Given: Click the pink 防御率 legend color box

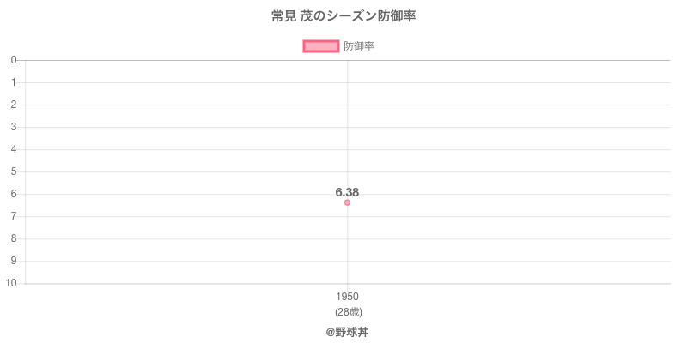Looking at the screenshot, I should (x=321, y=46).
